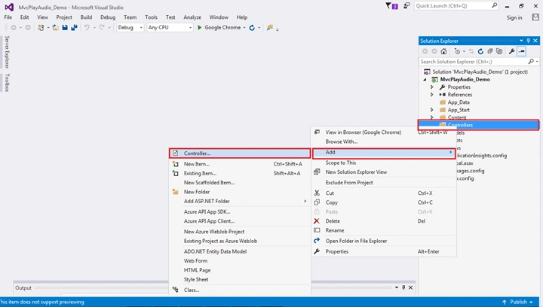Open the File menu
The width and height of the screenshot is (543, 307).
pyautogui.click(x=8, y=17)
